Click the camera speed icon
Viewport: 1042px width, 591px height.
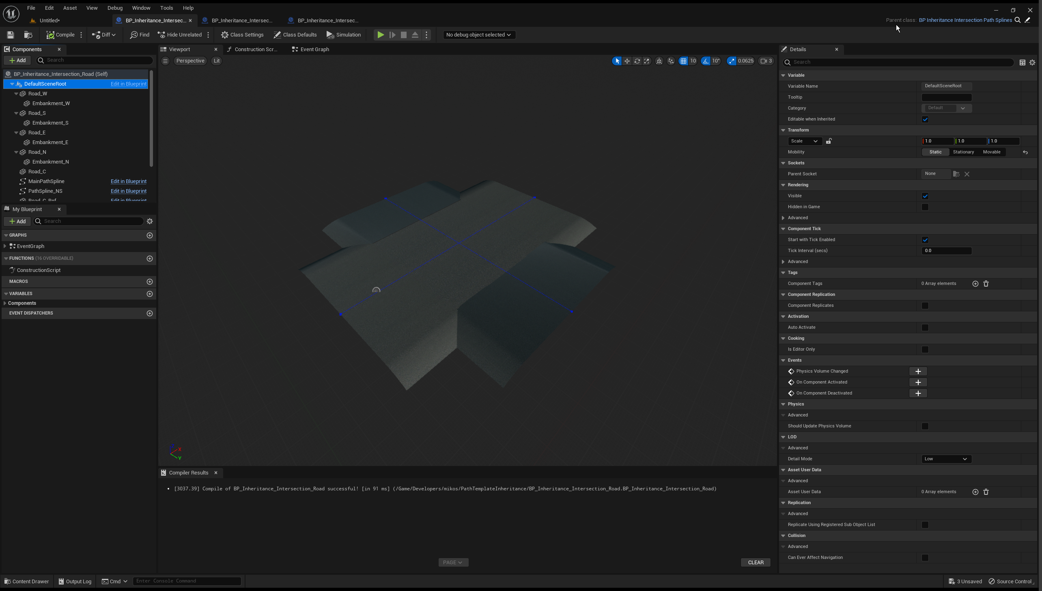(x=764, y=61)
